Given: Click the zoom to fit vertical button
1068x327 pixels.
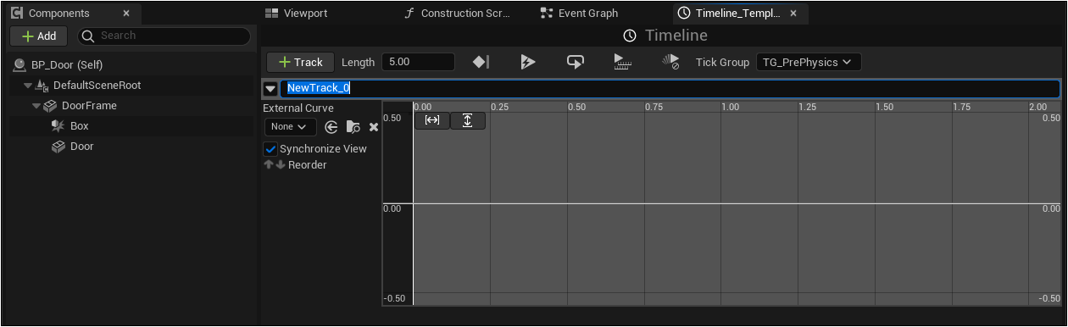Looking at the screenshot, I should click(x=468, y=120).
